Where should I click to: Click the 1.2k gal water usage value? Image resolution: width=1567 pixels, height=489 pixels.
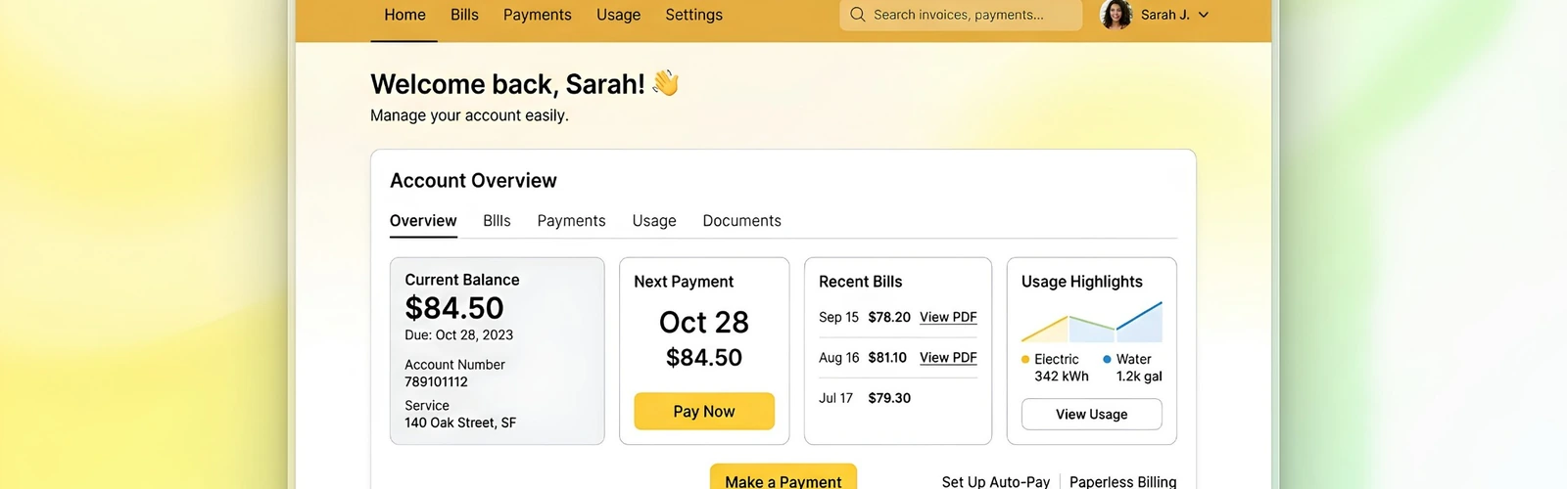pyautogui.click(x=1139, y=377)
